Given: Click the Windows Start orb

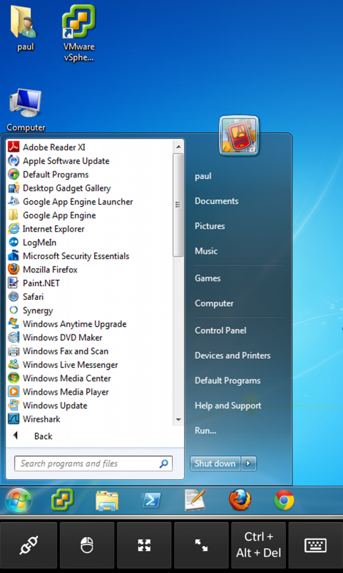Looking at the screenshot, I should [x=18, y=500].
